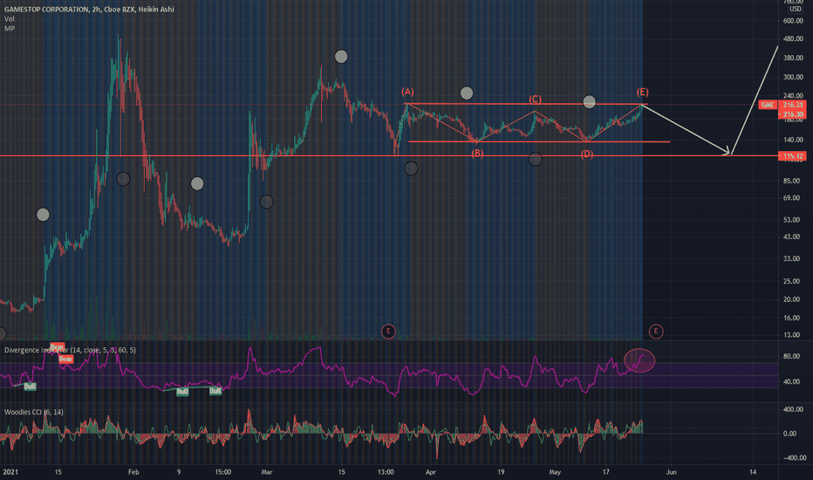Click the 16.00 price axis label
The height and width of the screenshot is (480, 813).
coord(791,318)
